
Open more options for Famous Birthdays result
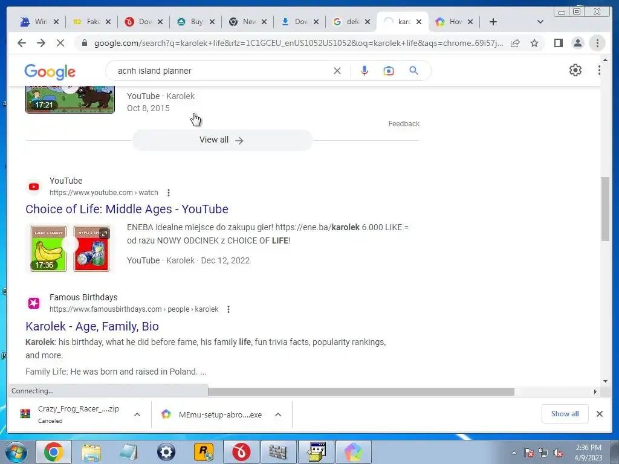pos(228,309)
